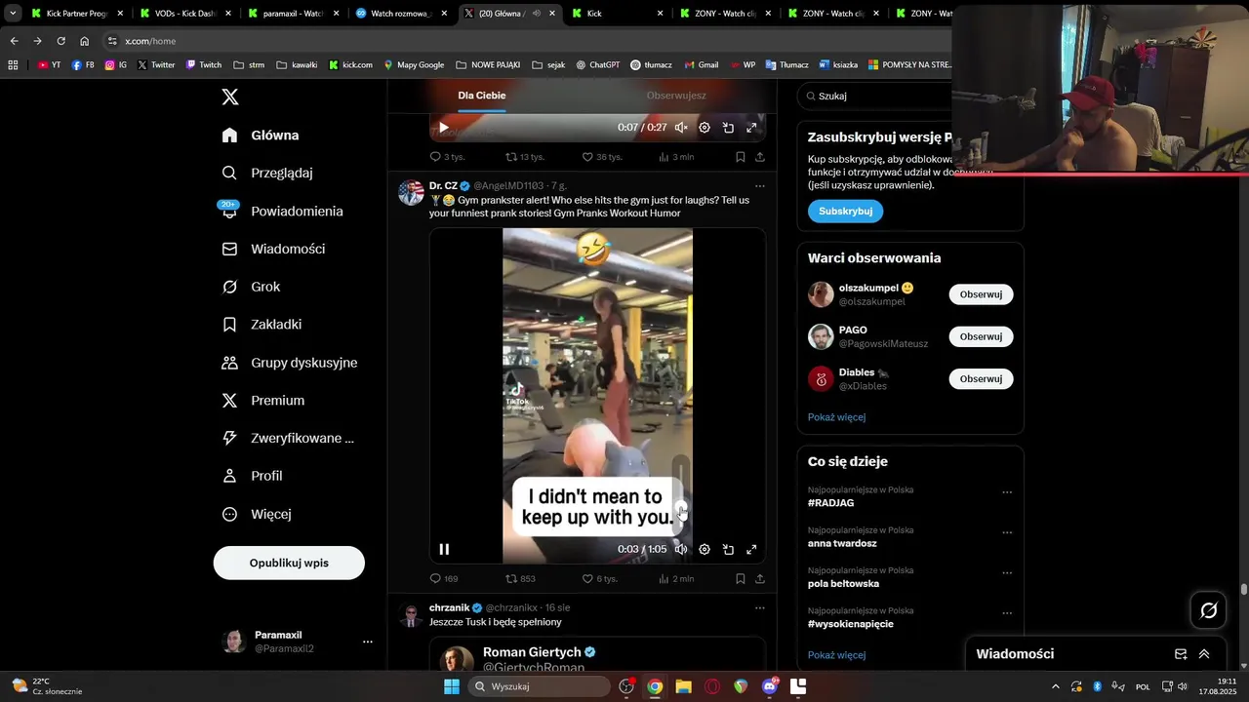Follow Diables with Obserwuj
Image resolution: width=1249 pixels, height=702 pixels.
pyautogui.click(x=981, y=378)
